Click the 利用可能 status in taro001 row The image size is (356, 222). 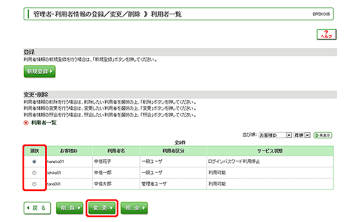pyautogui.click(x=270, y=184)
